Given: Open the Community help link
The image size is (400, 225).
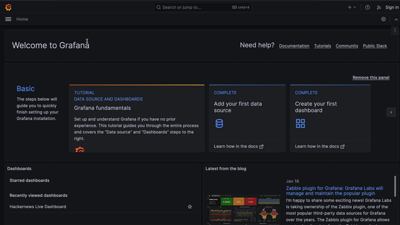Looking at the screenshot, I should click(347, 46).
